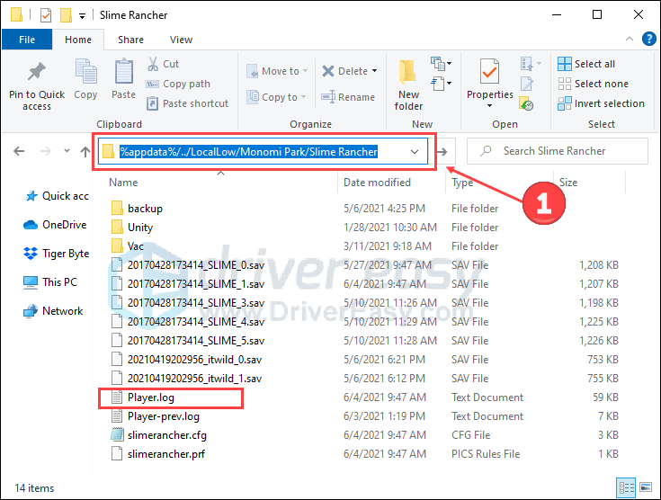The width and height of the screenshot is (661, 500).
Task: Click Select all in ribbon
Action: tap(586, 64)
